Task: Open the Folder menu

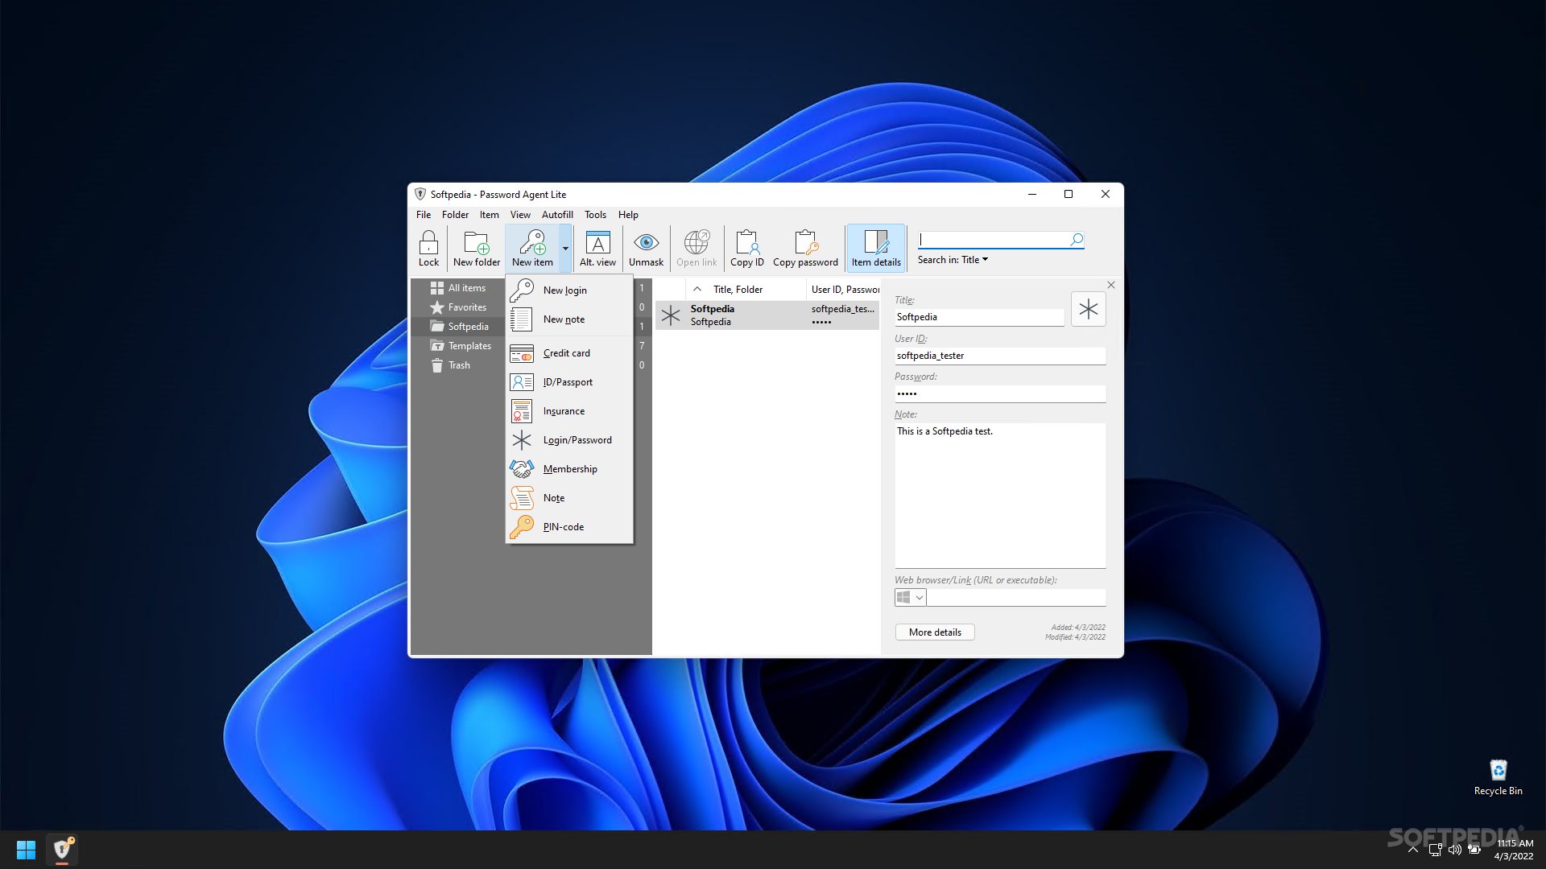Action: coord(455,215)
